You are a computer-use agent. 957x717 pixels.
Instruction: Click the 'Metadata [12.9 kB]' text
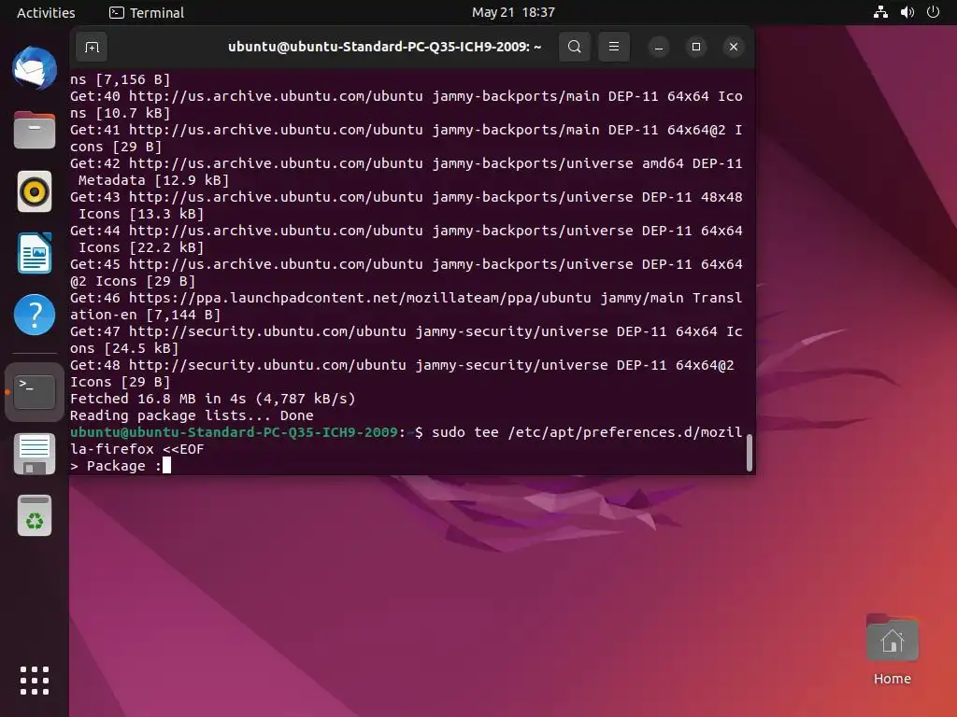pyautogui.click(x=154, y=180)
